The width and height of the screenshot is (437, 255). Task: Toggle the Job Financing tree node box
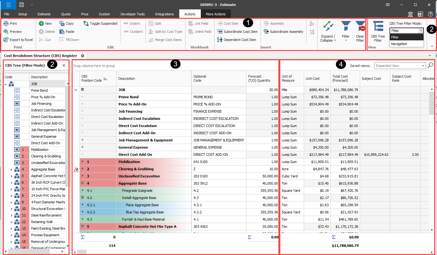17,104
